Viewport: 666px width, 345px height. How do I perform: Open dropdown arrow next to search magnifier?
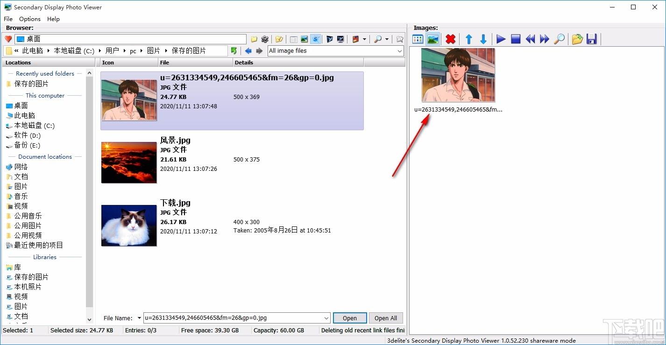(x=387, y=39)
